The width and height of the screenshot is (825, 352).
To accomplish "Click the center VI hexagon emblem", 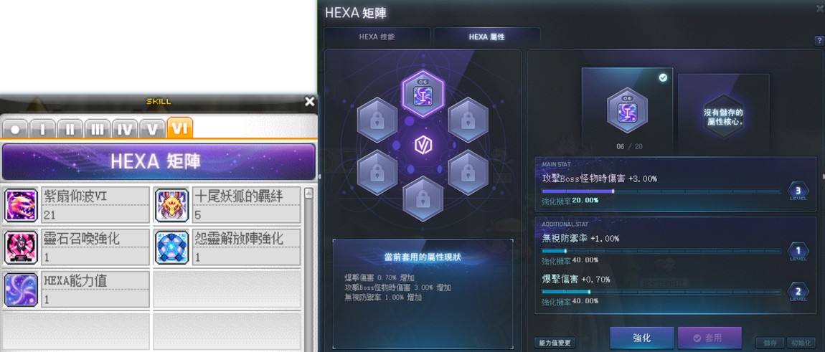I will (x=423, y=146).
